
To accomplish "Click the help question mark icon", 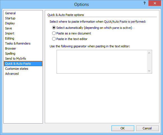I will click(x=145, y=3).
